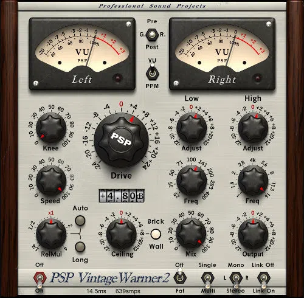This screenshot has width=304, height=298.
Task: Click the Drive label
Action: 121,176
